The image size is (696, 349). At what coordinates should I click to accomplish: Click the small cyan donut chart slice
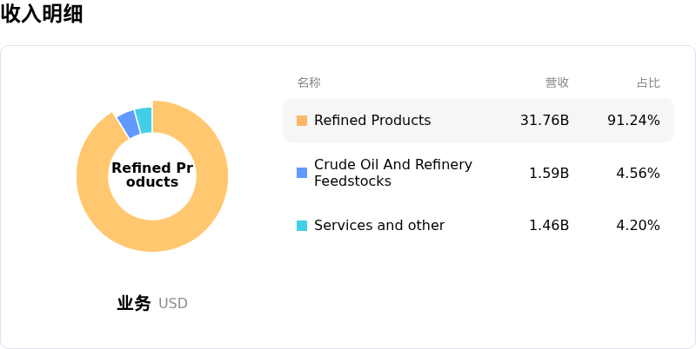144,118
